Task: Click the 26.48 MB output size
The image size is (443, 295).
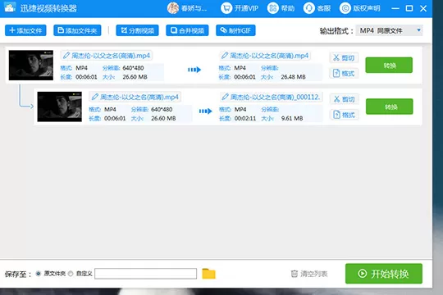Action: click(293, 77)
